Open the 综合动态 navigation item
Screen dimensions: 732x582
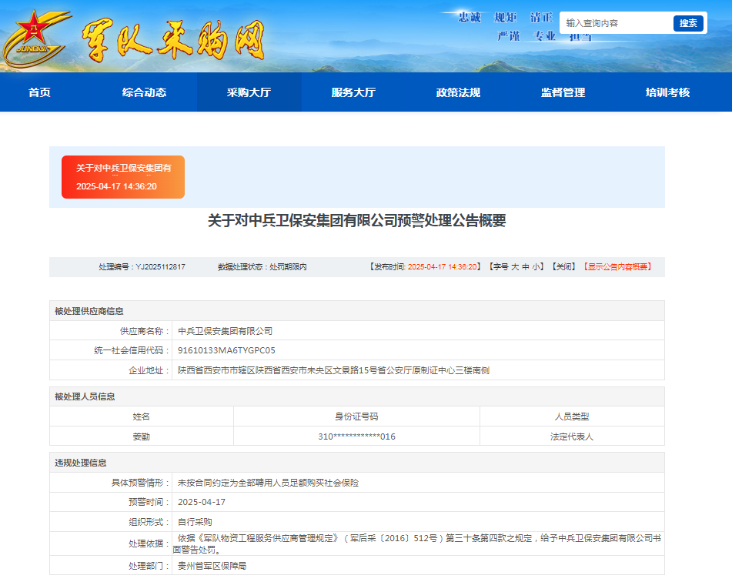(x=144, y=92)
